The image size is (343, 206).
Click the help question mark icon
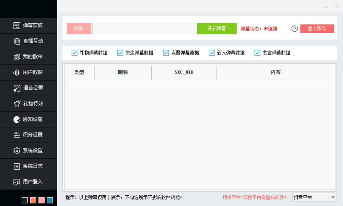coord(294,29)
